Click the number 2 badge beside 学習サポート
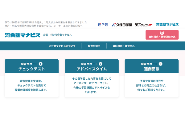Screen dimensions: 185x123 101,64
